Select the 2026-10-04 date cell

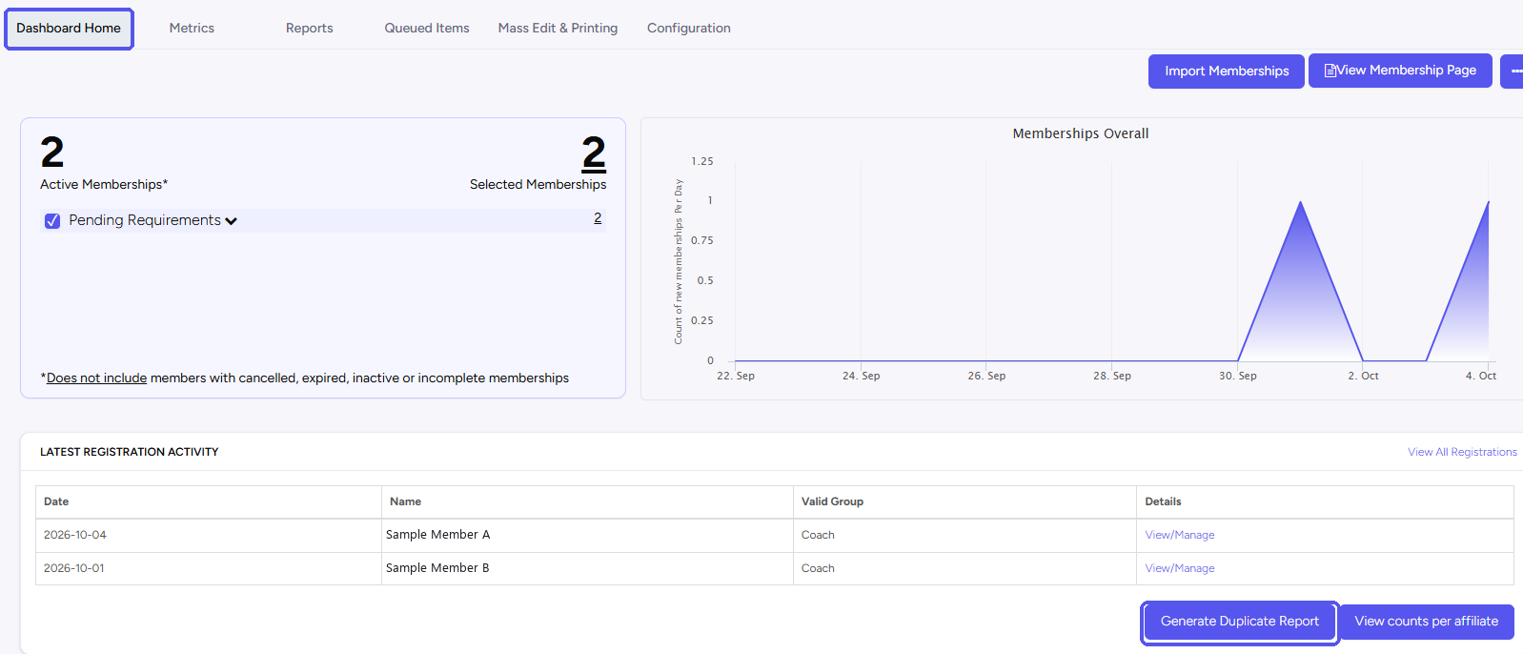pyautogui.click(x=209, y=535)
